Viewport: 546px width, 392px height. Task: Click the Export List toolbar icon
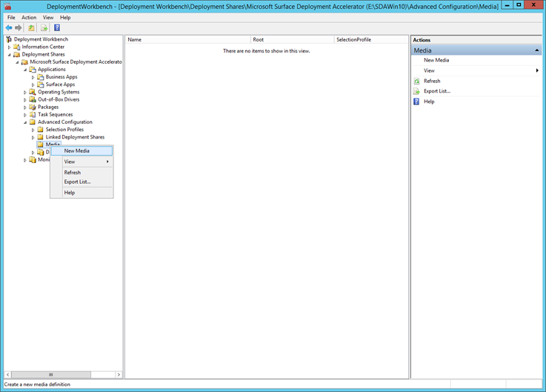[x=44, y=28]
